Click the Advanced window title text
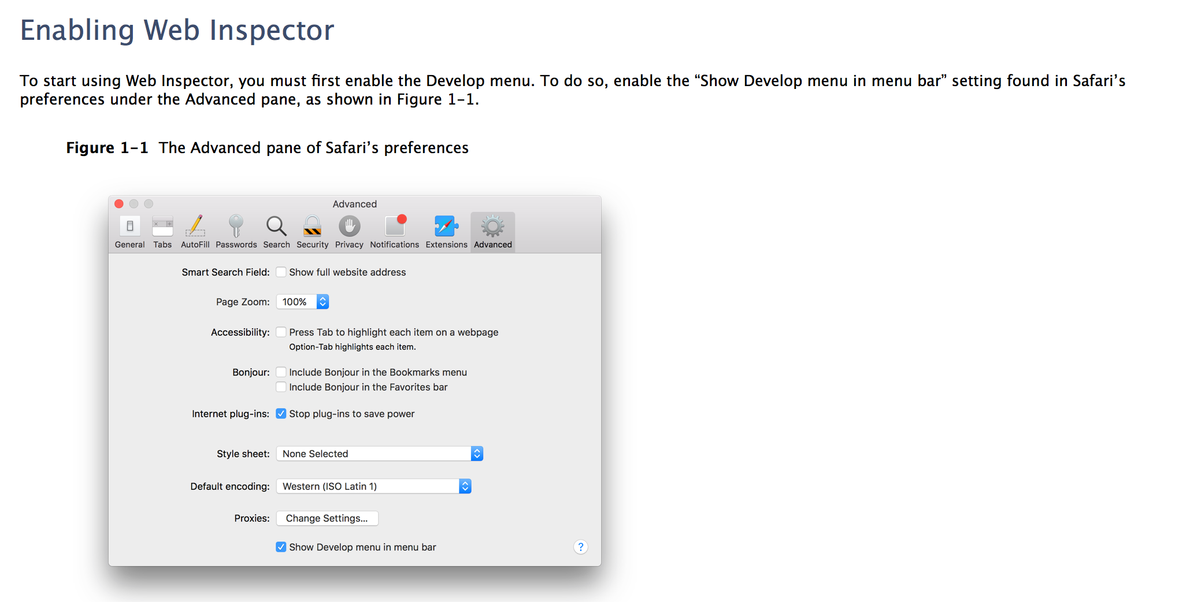 [355, 204]
